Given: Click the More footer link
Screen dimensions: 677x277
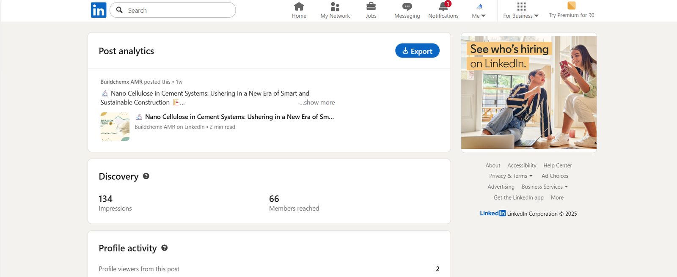Looking at the screenshot, I should pos(557,197).
